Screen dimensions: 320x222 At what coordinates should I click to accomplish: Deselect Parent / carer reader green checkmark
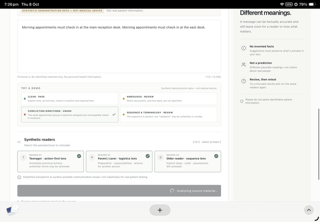(148, 156)
